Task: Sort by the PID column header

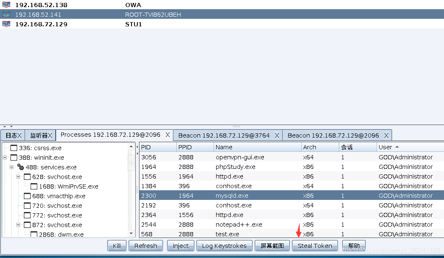Action: [x=158, y=147]
